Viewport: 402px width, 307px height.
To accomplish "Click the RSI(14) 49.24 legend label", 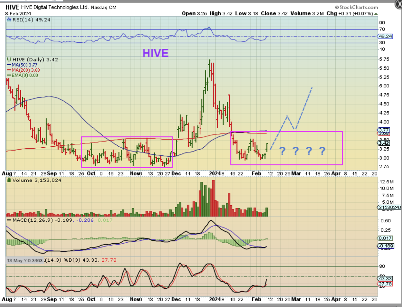I will pos(31,20).
